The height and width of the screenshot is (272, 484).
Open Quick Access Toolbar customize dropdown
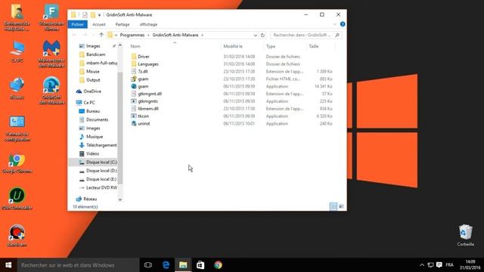[99, 15]
